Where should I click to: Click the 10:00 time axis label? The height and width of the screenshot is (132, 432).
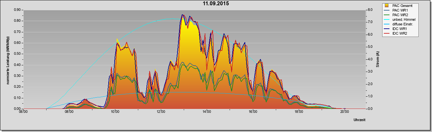click(x=115, y=112)
